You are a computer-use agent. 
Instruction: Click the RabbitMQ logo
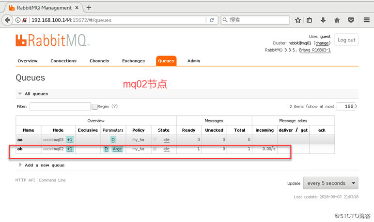[53, 40]
